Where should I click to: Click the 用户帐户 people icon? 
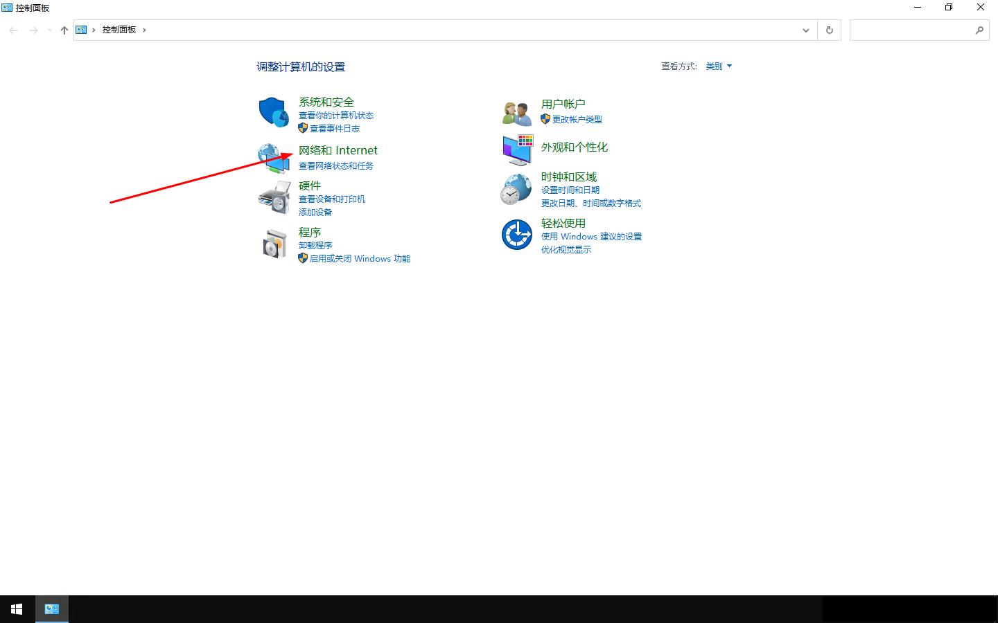[516, 113]
